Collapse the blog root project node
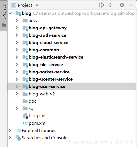This screenshot has width=137, height=147. [10, 13]
